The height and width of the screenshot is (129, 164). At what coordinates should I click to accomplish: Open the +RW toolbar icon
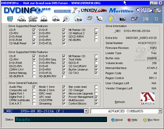pyautogui.click(x=78, y=19)
